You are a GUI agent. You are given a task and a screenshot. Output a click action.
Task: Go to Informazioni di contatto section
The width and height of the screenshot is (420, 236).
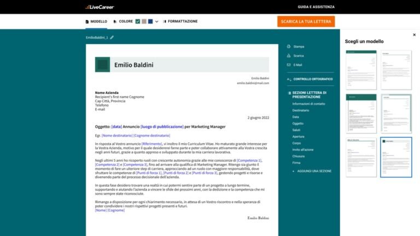tap(308, 104)
